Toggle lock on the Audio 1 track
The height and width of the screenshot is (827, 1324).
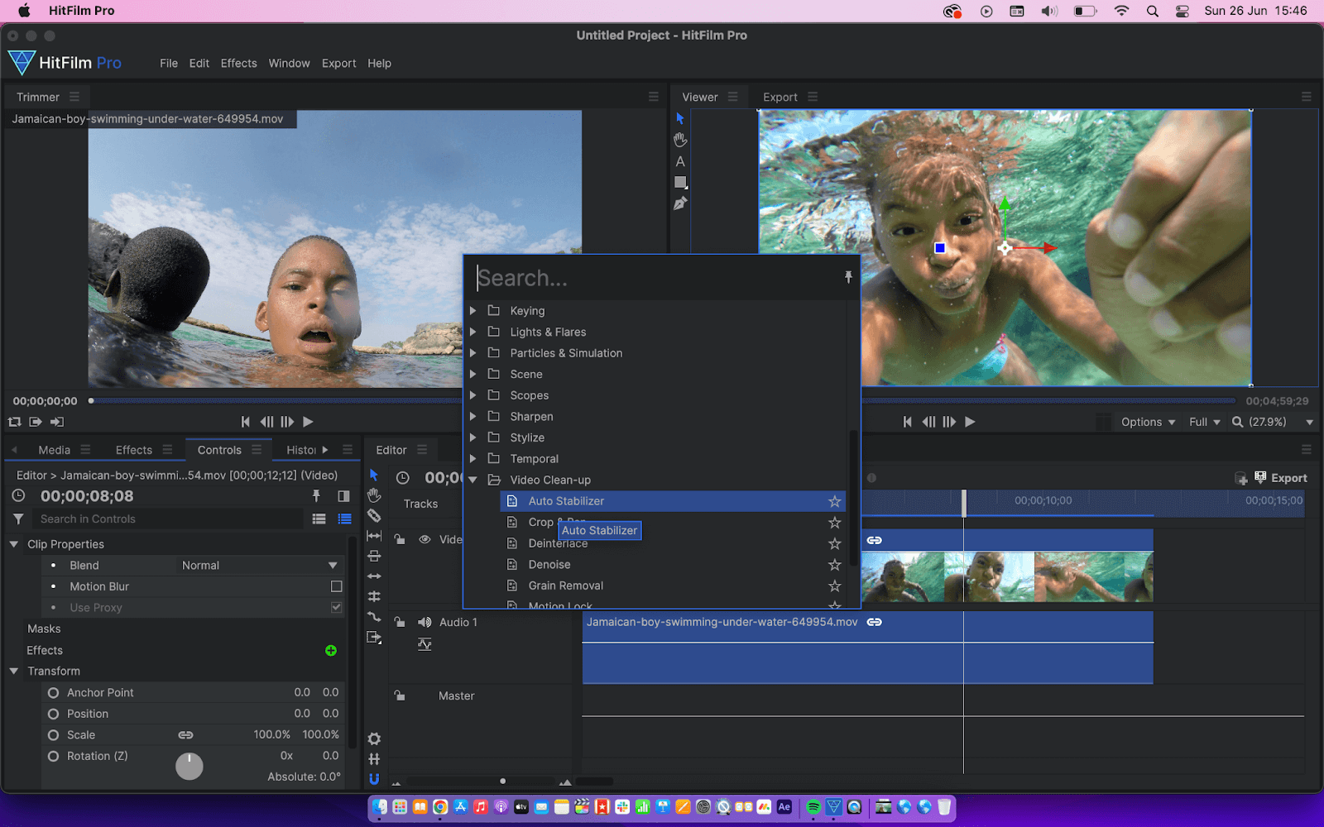pos(400,622)
